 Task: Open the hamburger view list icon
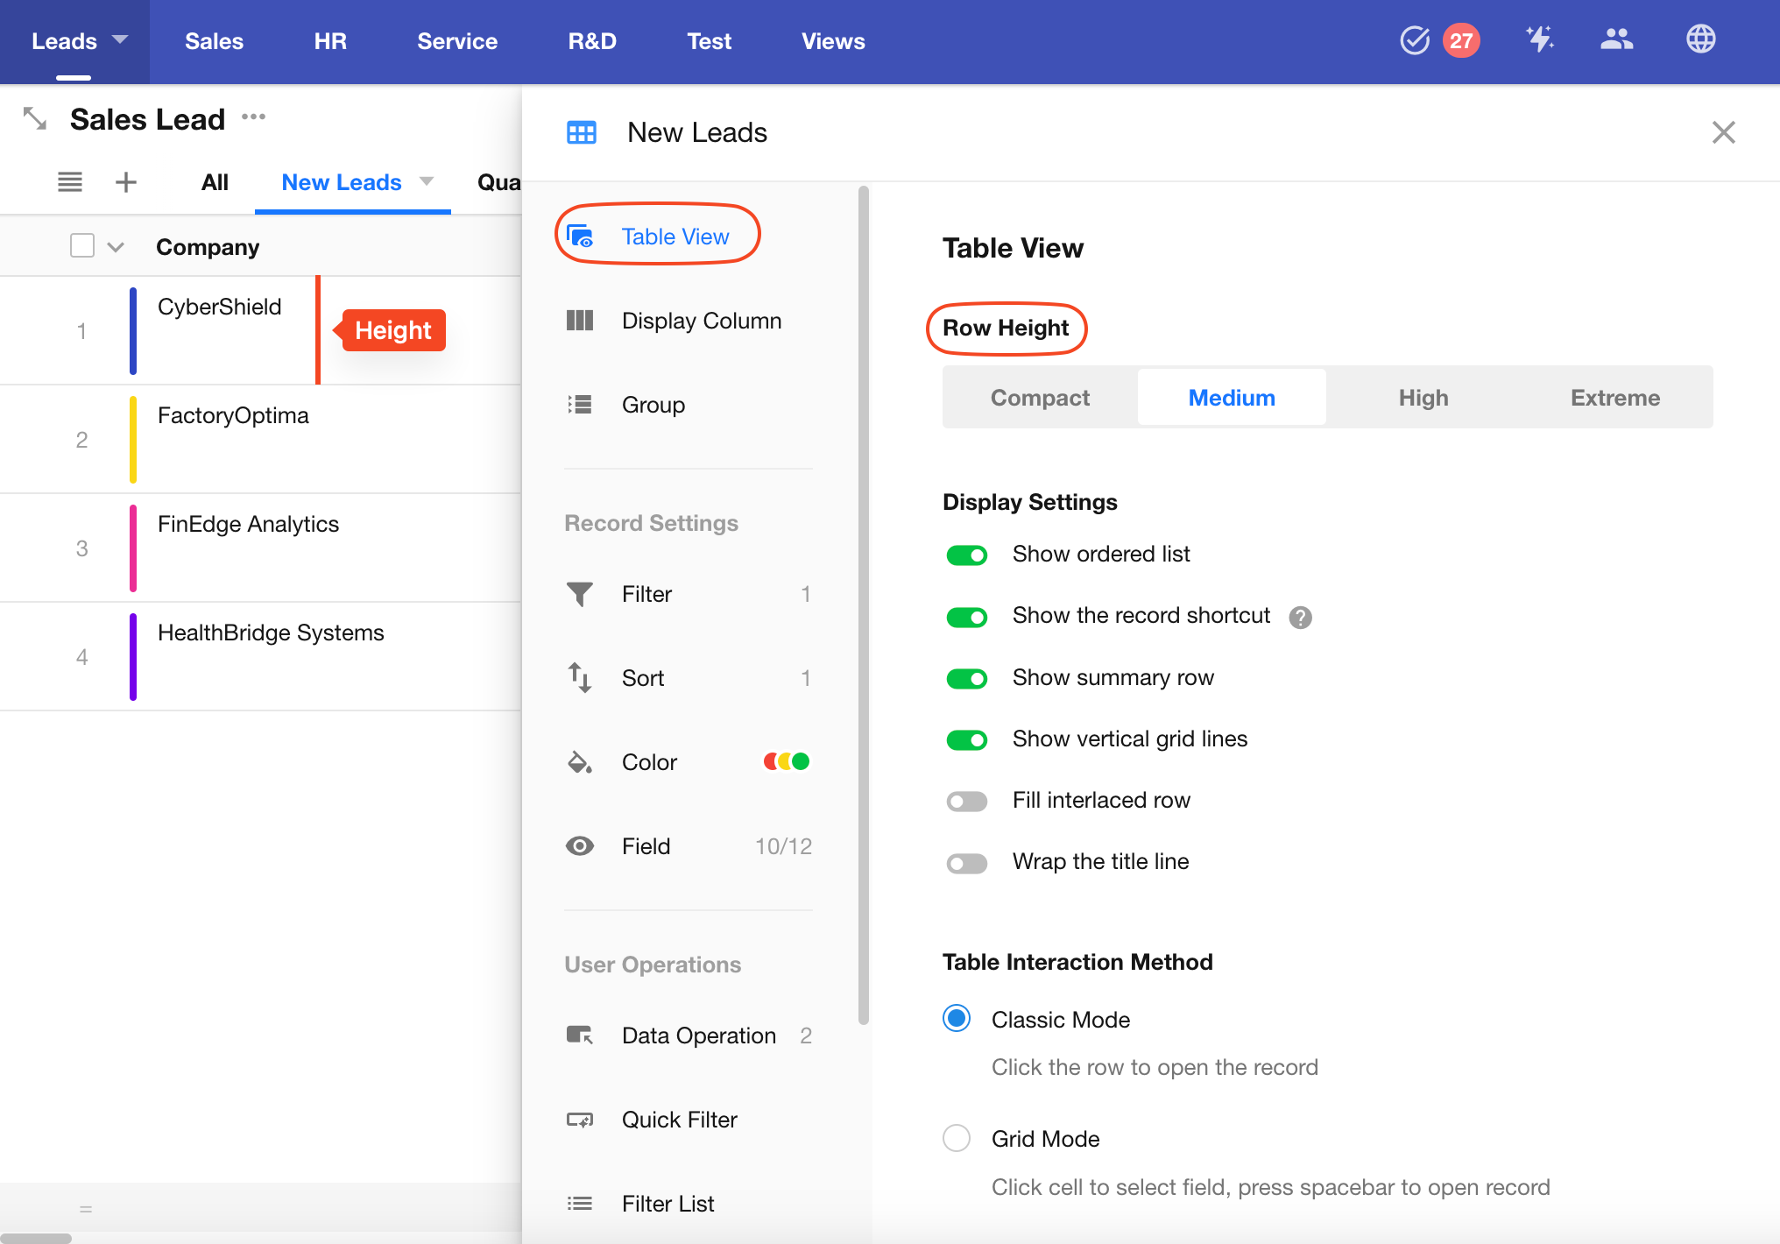point(70,182)
